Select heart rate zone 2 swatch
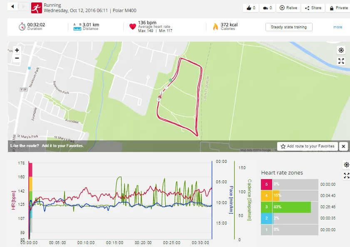350x247 pixels. pyautogui.click(x=266, y=218)
